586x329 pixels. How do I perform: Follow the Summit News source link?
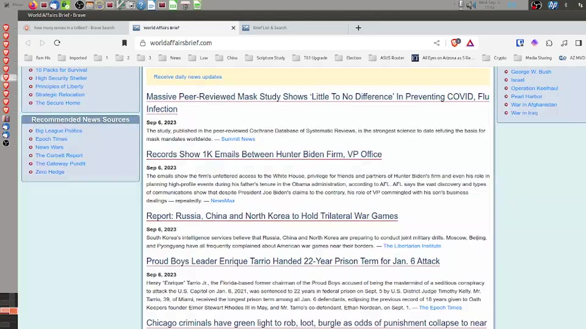coord(238,139)
